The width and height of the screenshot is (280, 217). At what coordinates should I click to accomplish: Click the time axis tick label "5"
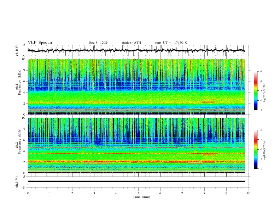[138, 193]
